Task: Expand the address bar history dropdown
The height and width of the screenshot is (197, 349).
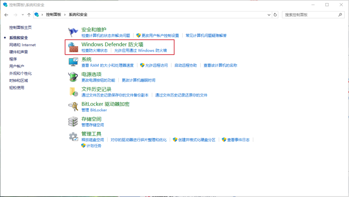Action: point(269,15)
